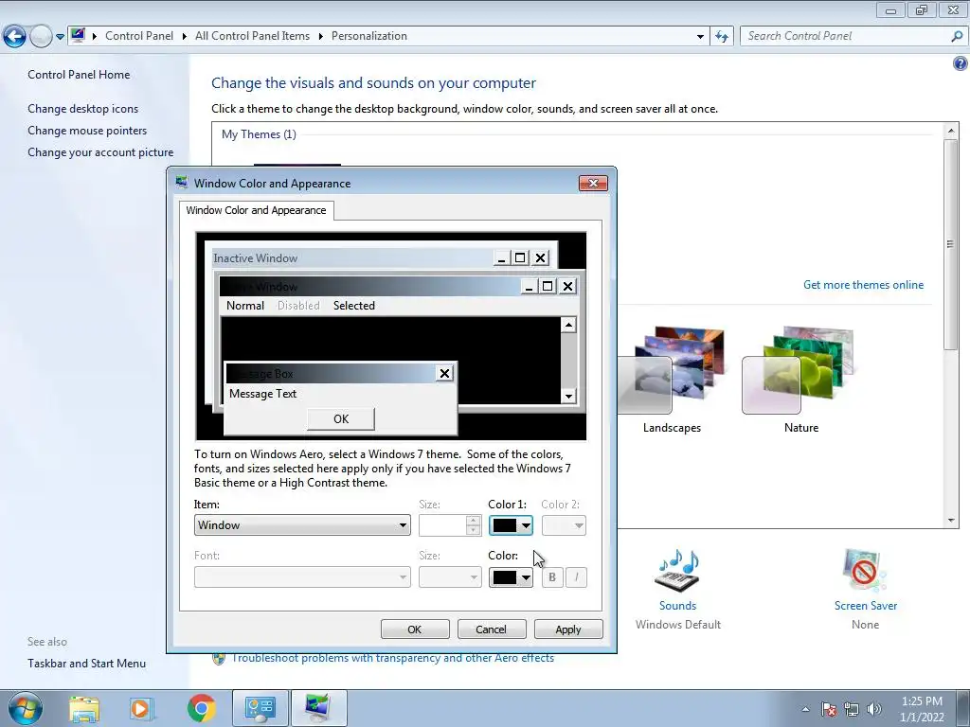970x727 pixels.
Task: Open the Item dropdown showing Window
Action: (x=302, y=525)
